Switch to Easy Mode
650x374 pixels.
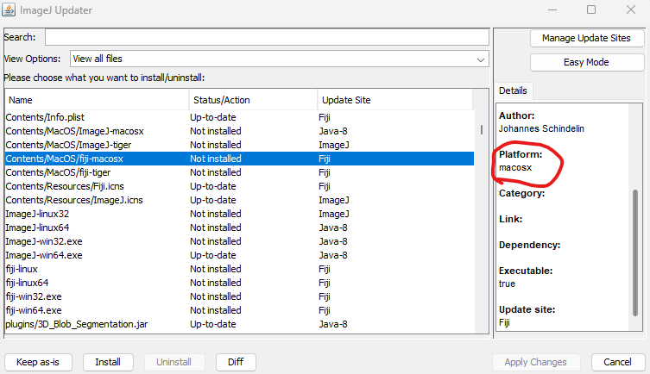click(x=586, y=62)
